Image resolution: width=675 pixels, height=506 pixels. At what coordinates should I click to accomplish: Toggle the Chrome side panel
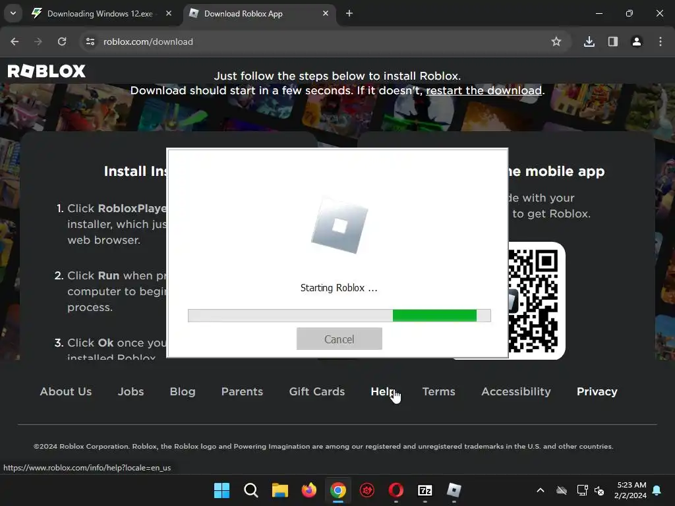click(x=613, y=42)
